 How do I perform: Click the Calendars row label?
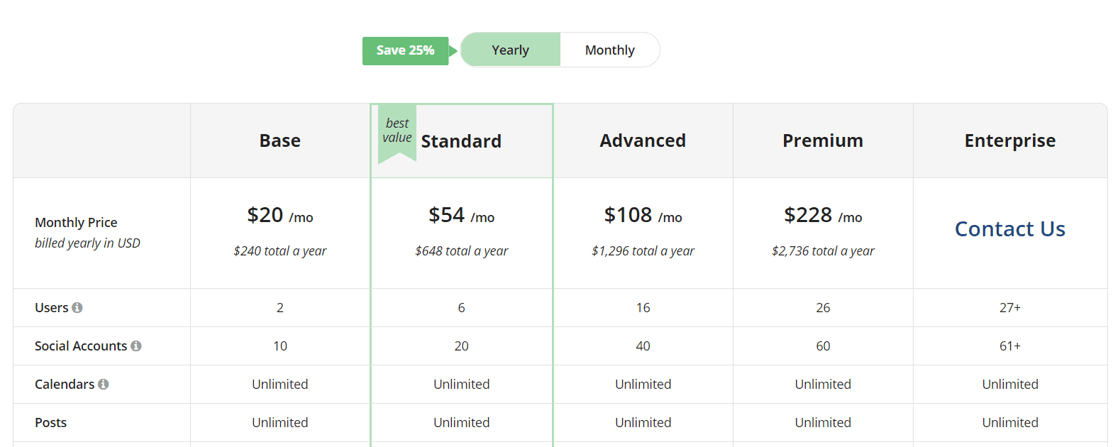(64, 385)
